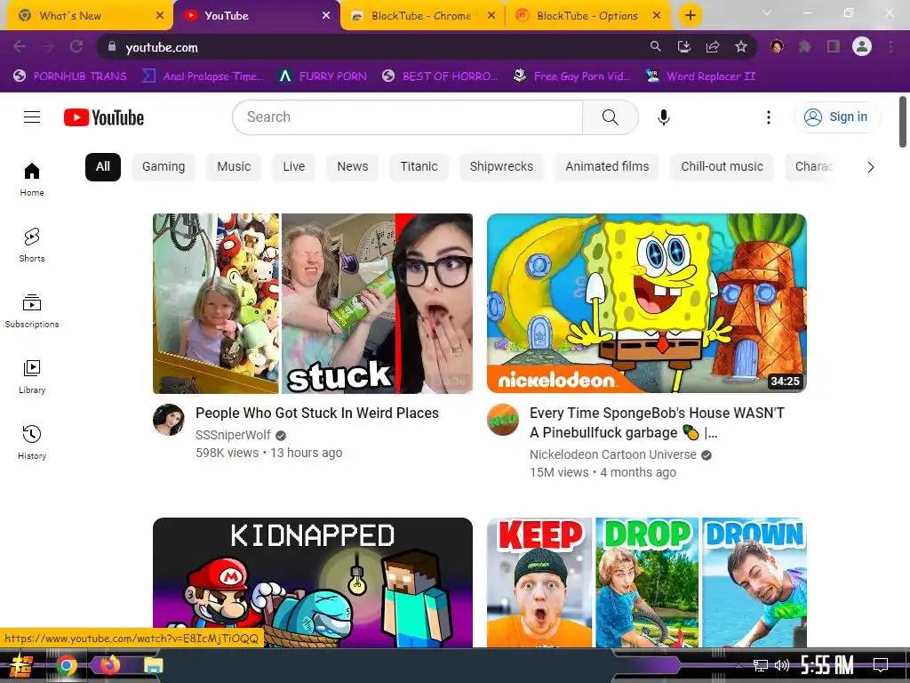910x683 pixels.
Task: Play the KEEP DROP DROWN thumbnail
Action: point(647,583)
